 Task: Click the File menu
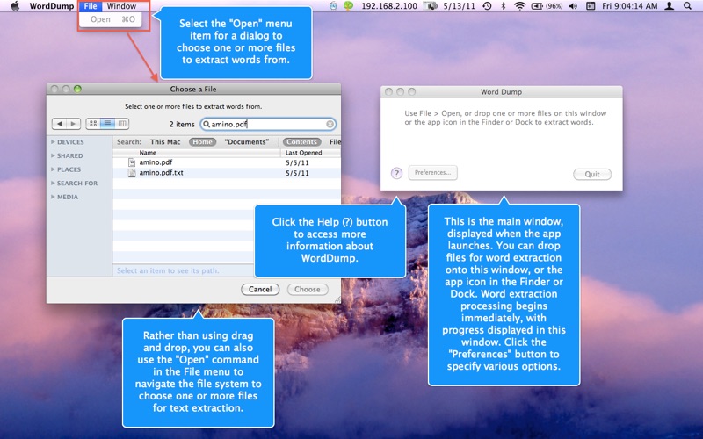pyautogui.click(x=91, y=6)
